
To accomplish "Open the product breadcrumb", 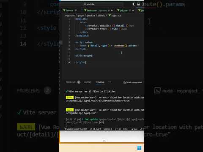I will [x=91, y=16].
